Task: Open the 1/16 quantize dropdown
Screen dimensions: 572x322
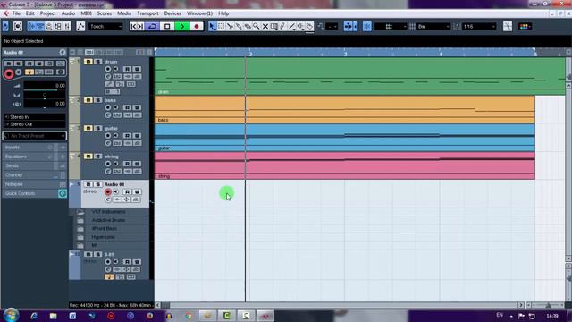Action: click(x=479, y=26)
